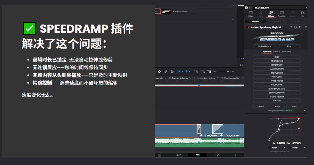Toggle timeline snapping magnet icon
Viewport: 314px width, 165px height.
[159, 71]
